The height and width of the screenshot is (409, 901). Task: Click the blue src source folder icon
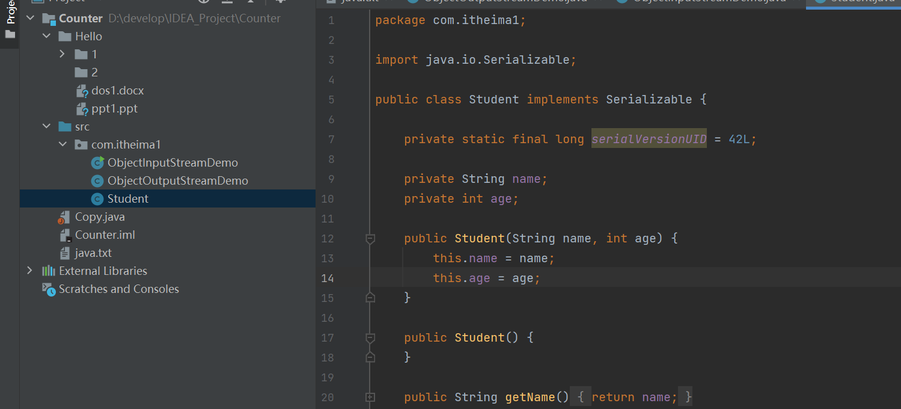[65, 127]
